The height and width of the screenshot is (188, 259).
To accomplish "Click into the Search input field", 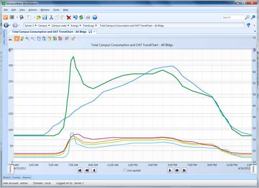I will 233,17.
